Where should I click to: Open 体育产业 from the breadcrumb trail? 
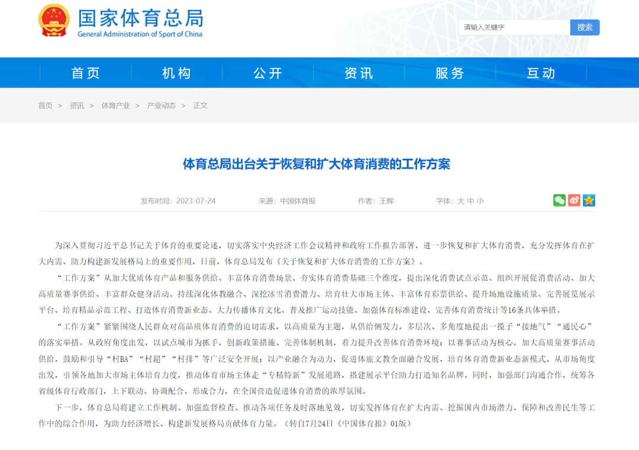[115, 105]
